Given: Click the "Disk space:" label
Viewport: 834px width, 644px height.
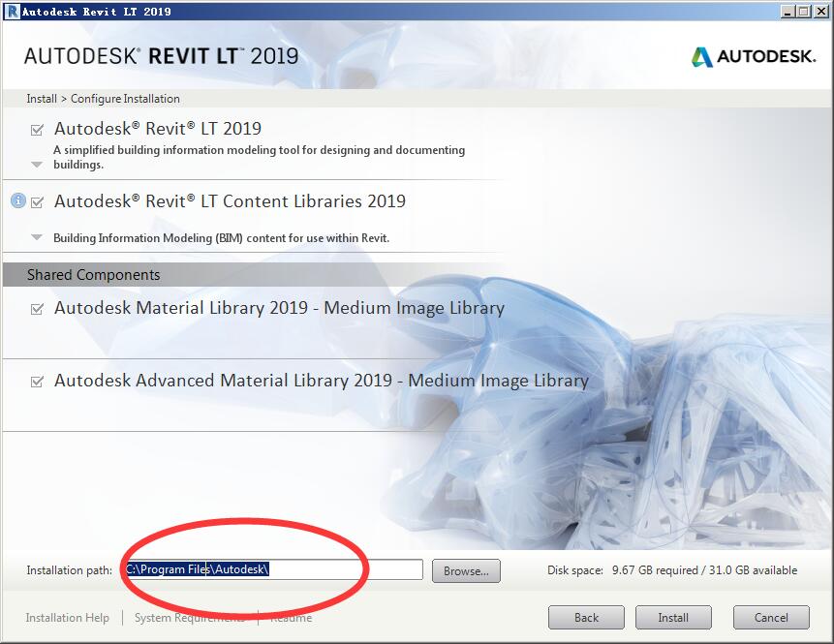Looking at the screenshot, I should pos(575,570).
